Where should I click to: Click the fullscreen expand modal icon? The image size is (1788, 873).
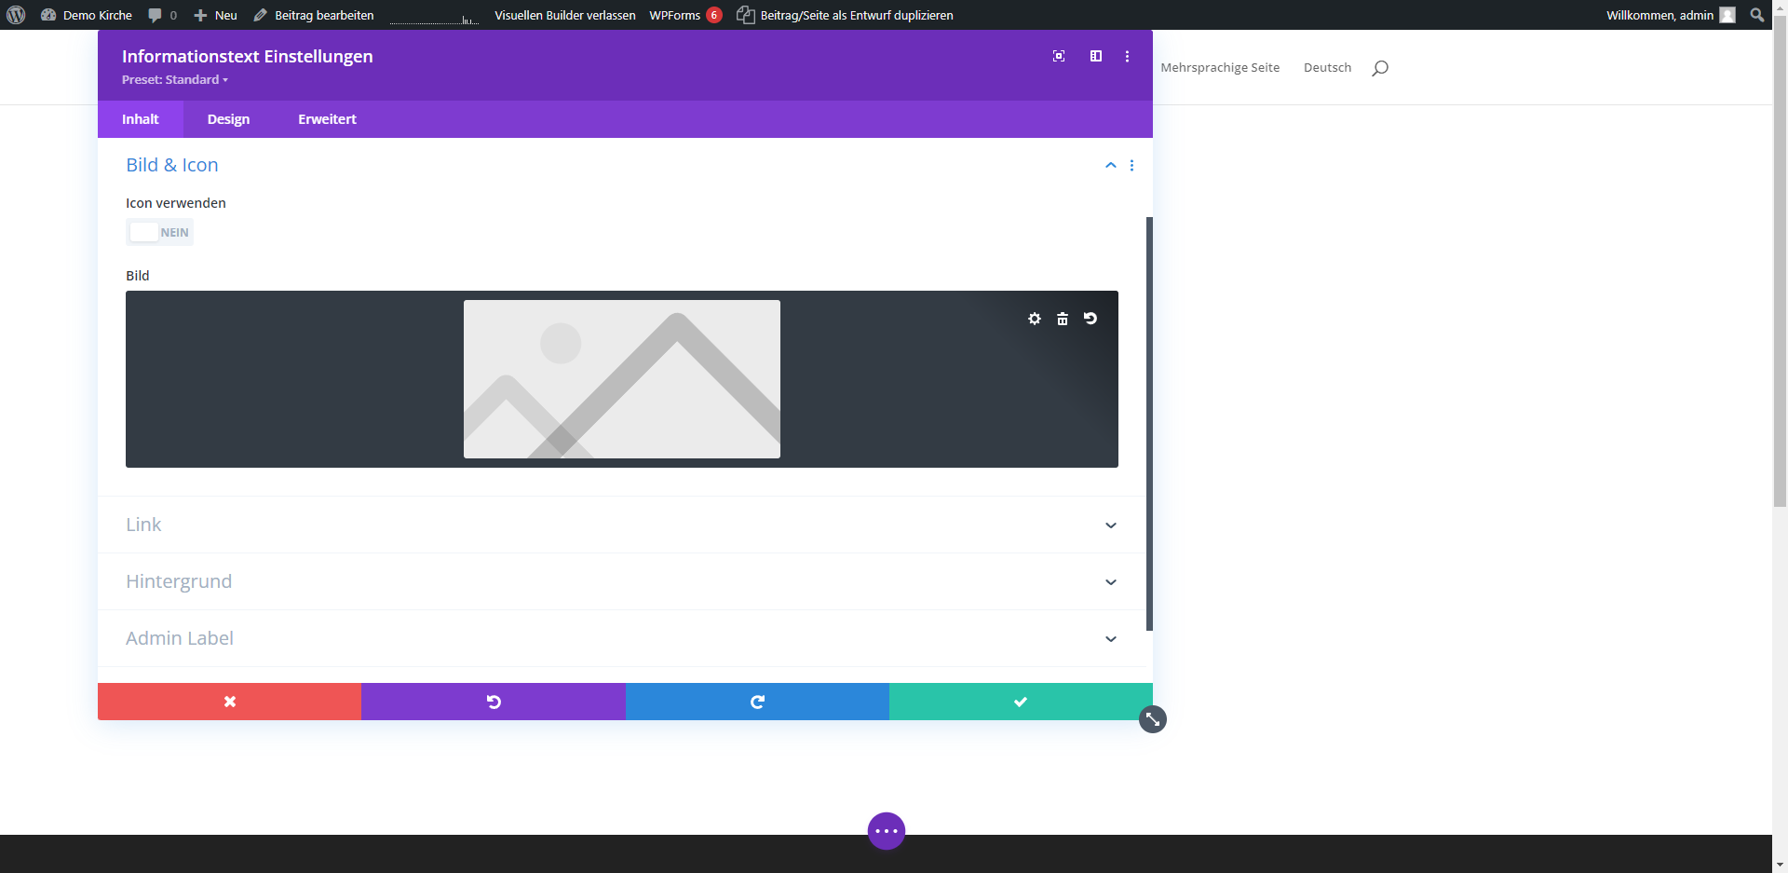[1059, 56]
